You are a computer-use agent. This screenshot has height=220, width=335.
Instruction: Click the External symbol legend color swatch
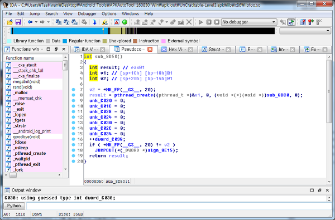(x=164, y=41)
